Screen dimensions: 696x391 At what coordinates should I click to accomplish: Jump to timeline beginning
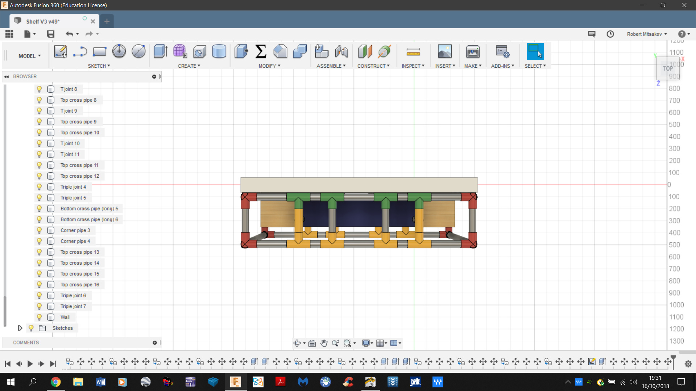point(8,364)
